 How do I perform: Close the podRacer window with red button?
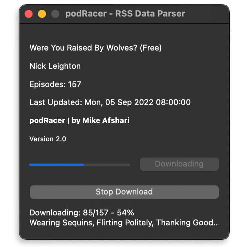29,14
